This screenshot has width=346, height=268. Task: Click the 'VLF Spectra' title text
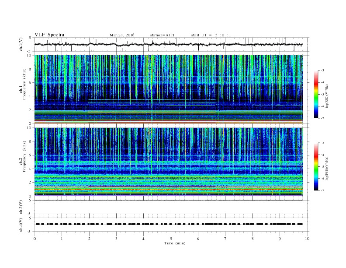(x=49, y=35)
